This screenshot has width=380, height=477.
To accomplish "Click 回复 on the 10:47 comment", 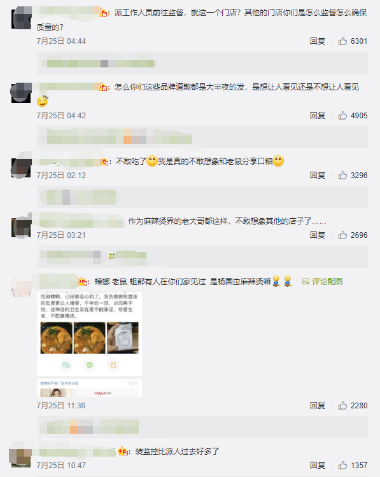I will 318,465.
